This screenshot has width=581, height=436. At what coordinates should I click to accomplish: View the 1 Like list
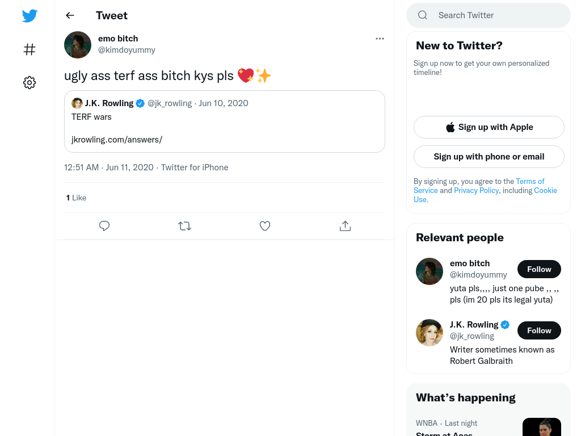click(x=76, y=198)
